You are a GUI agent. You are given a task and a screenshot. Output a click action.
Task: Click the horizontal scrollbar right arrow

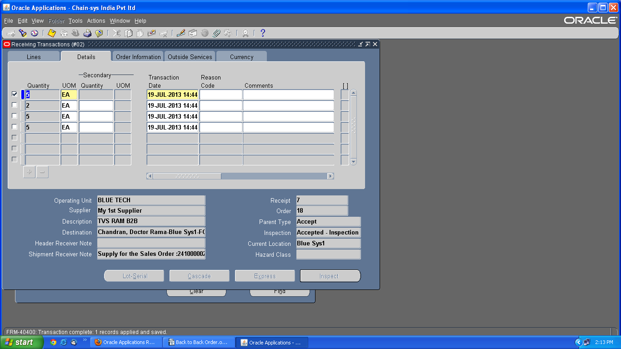point(331,176)
